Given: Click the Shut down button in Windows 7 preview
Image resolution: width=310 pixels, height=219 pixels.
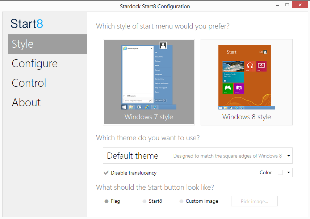Looking at the screenshot, I should tap(159, 100).
